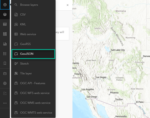Click the Idaho state label
The image size is (150, 118).
[97, 28]
